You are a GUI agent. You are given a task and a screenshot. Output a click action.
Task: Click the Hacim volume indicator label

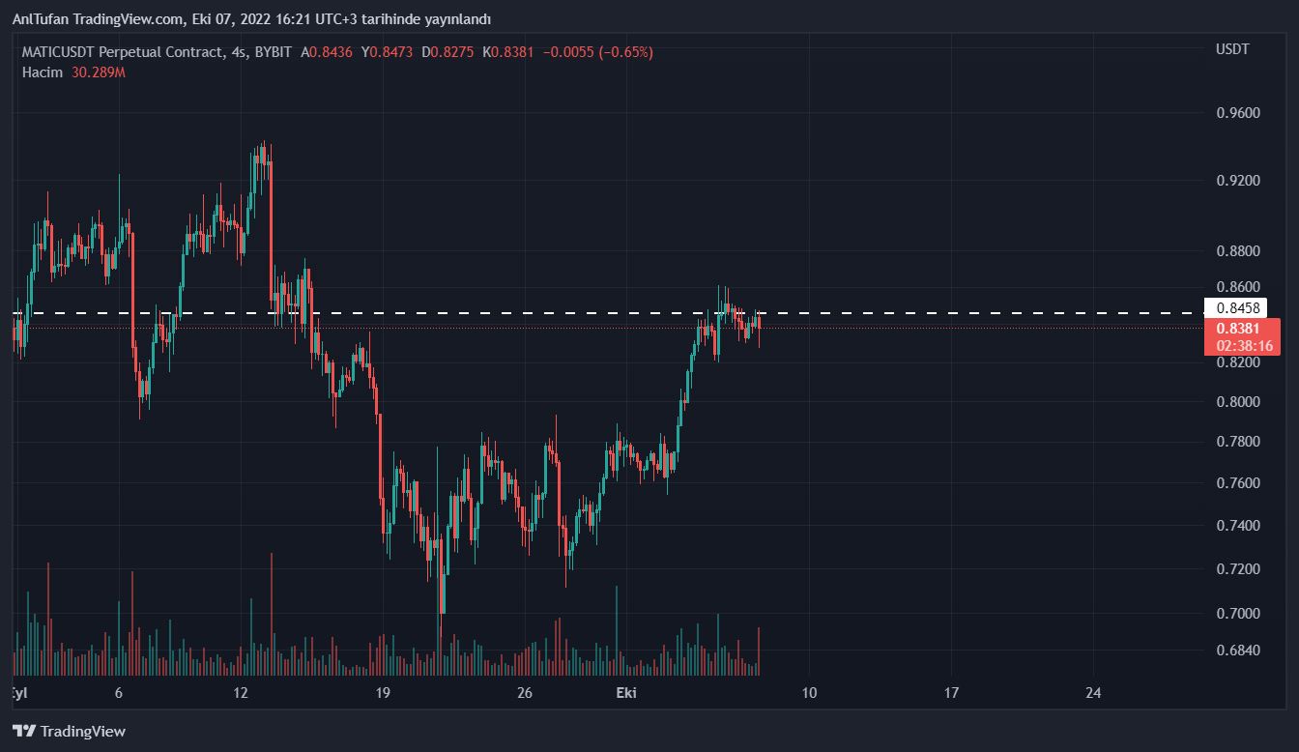[x=43, y=72]
